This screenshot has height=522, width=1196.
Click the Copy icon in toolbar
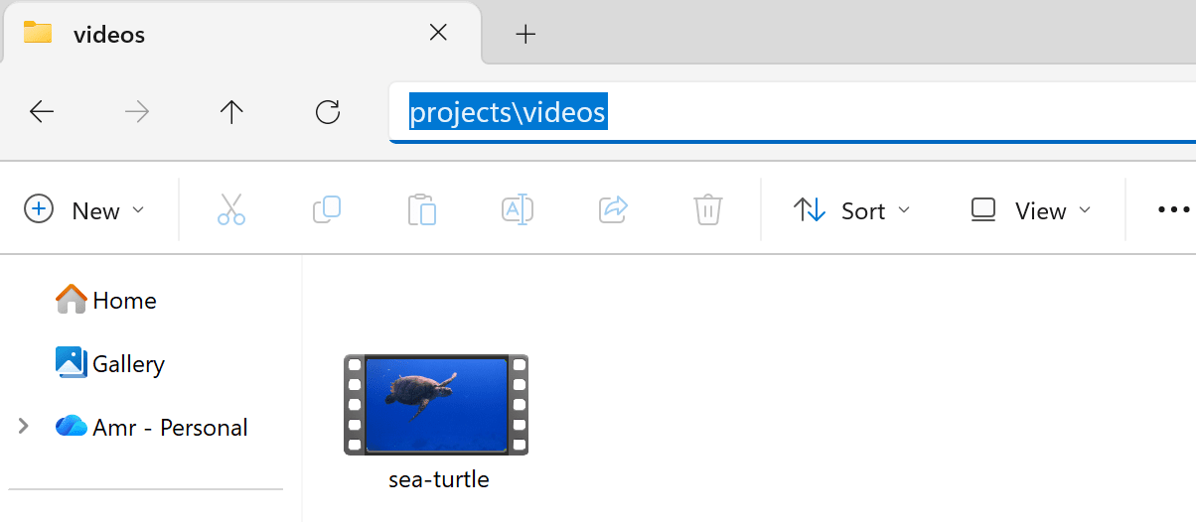point(327,210)
